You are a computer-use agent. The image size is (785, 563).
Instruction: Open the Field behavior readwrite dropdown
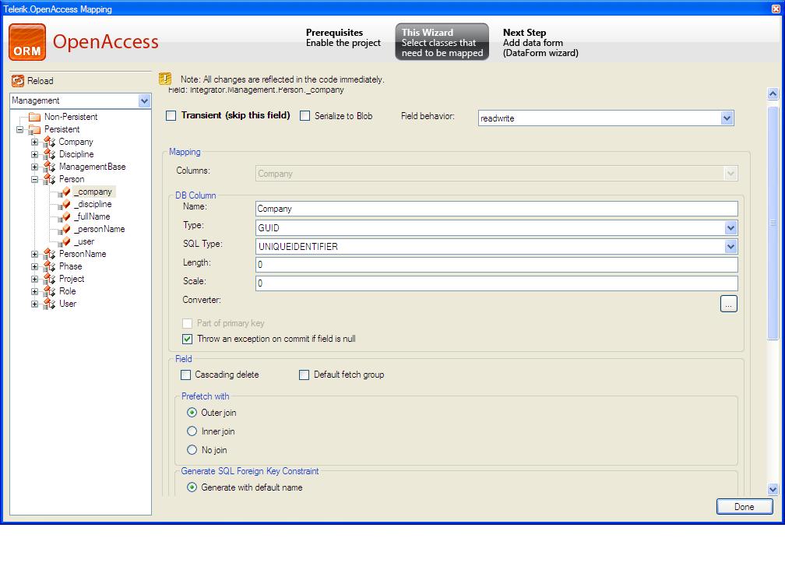(x=727, y=118)
